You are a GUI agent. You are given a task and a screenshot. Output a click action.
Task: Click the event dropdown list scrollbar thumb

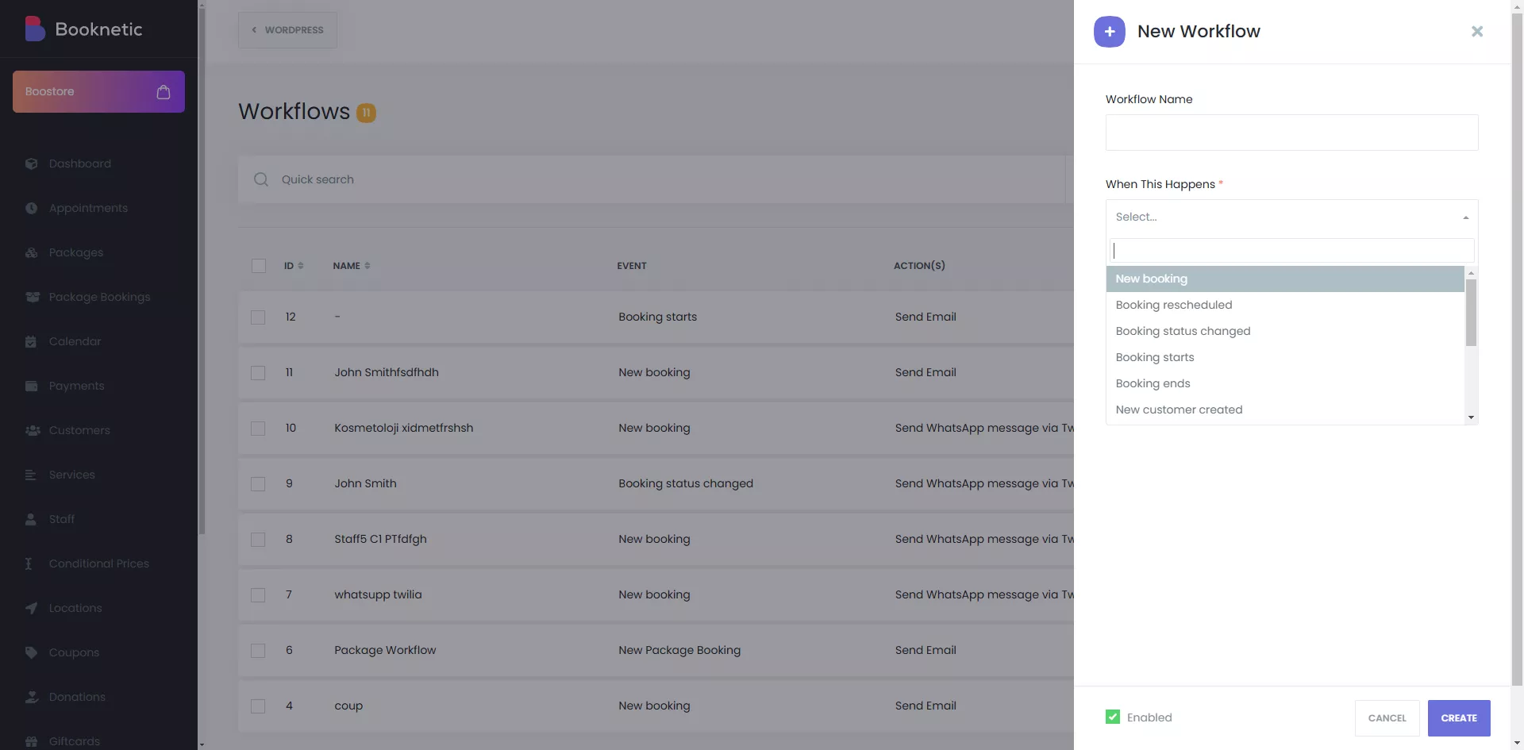(1471, 312)
